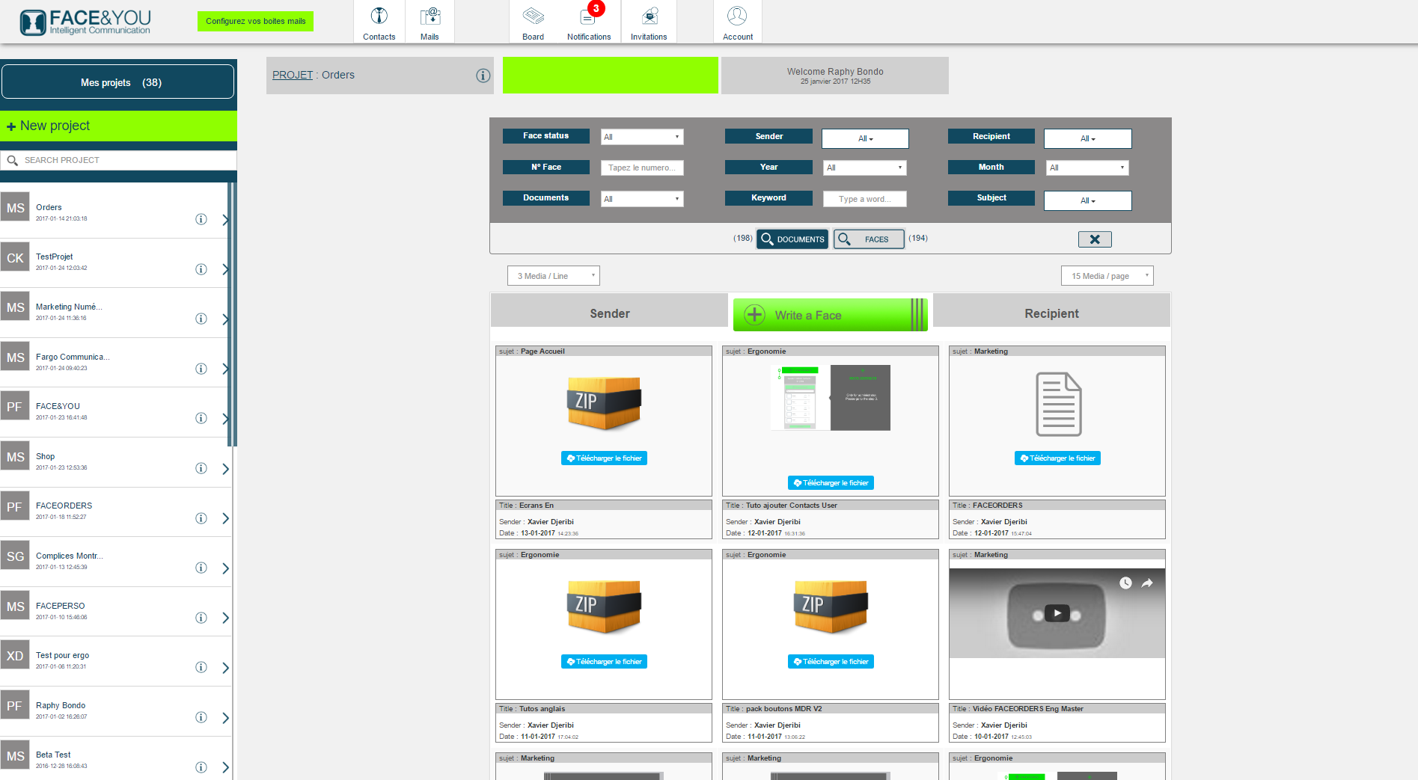The width and height of the screenshot is (1418, 780).
Task: Click the Write a Face button
Action: (830, 315)
